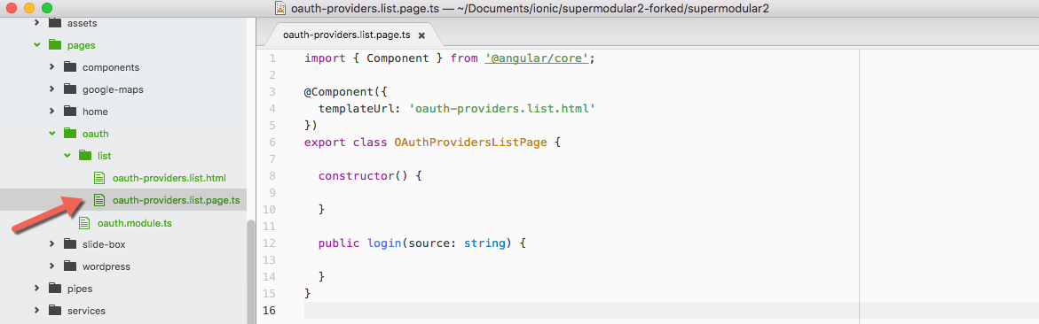Click the OAuthProvidersListPage class name
Screen dimensions: 1039x324
(x=470, y=143)
